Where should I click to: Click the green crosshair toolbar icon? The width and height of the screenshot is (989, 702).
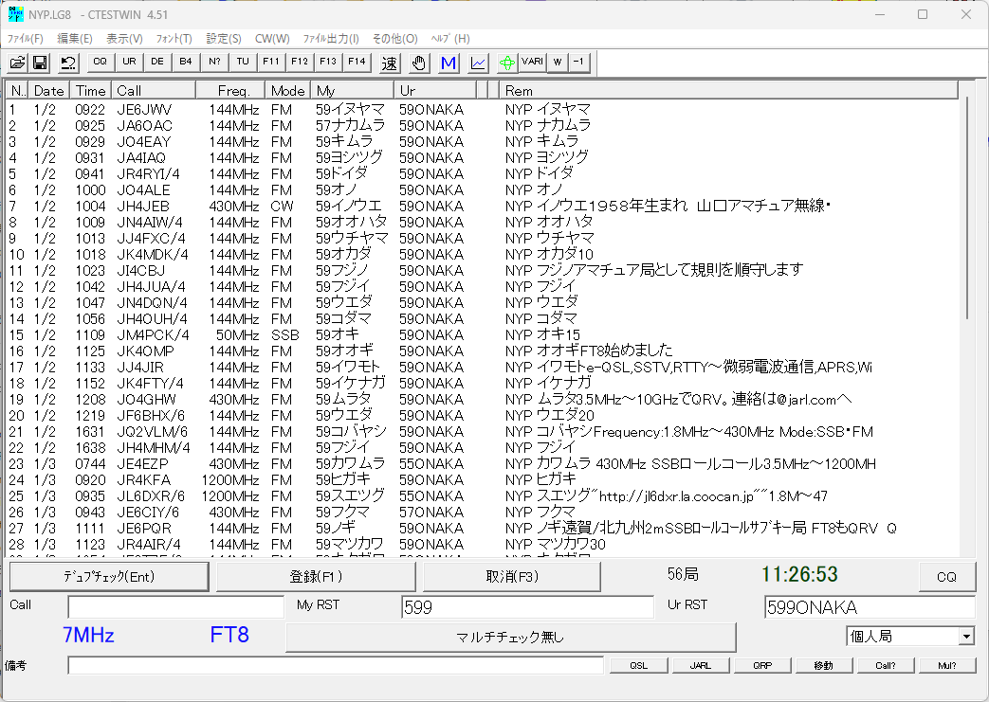coord(507,63)
